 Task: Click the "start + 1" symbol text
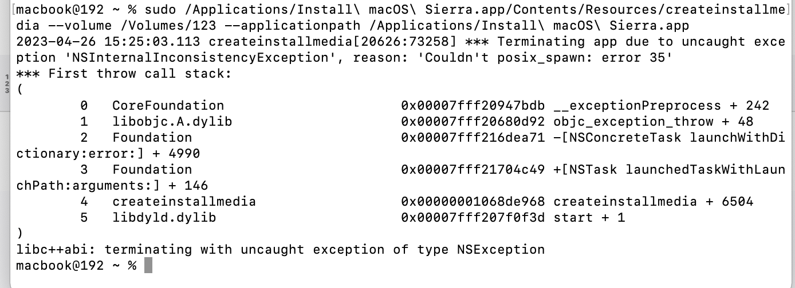[x=589, y=218]
